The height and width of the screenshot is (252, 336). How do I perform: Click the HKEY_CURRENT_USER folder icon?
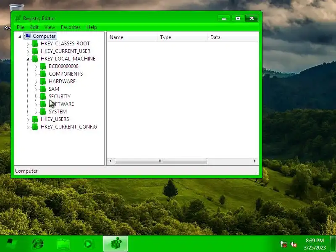pos(35,51)
